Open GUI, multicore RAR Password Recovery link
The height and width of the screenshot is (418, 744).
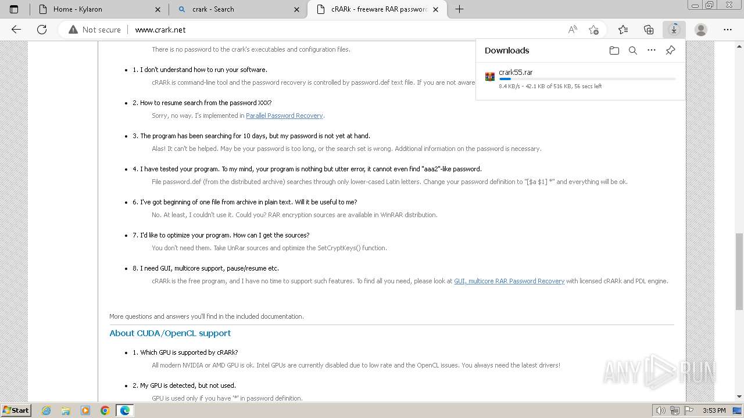(509, 281)
